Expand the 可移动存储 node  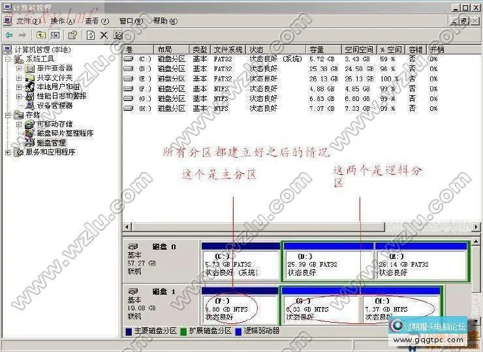click(x=19, y=125)
